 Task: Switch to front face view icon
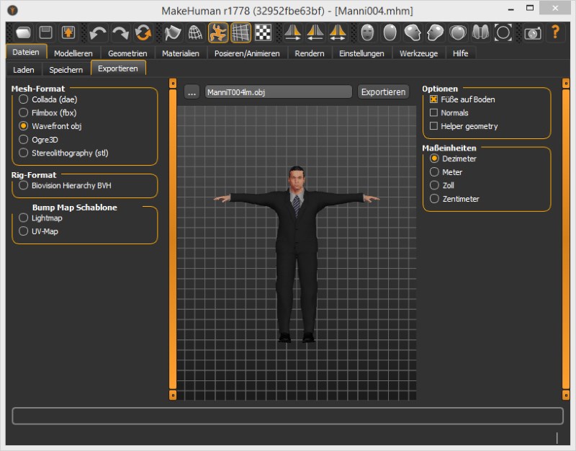tap(367, 32)
